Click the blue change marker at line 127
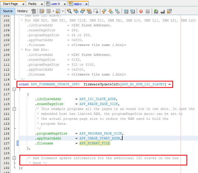 click(x=18, y=143)
